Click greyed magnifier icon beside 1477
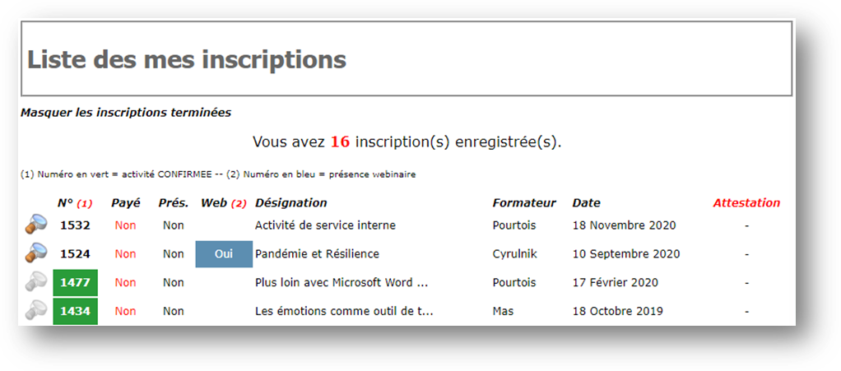 coord(36,281)
